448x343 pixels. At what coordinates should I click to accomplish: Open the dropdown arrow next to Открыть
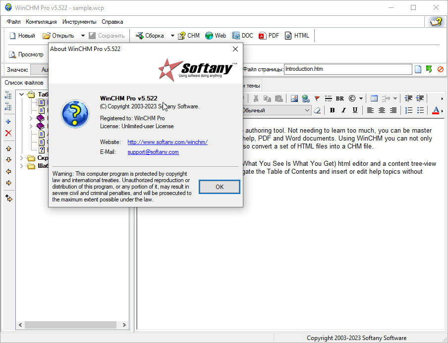coord(83,36)
